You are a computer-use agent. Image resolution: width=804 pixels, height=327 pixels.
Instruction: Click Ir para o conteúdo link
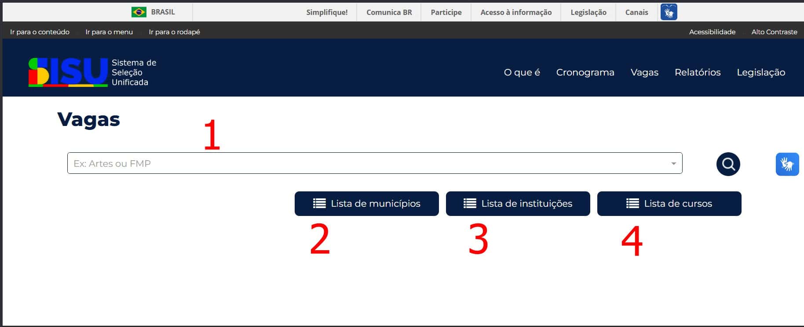click(x=40, y=32)
